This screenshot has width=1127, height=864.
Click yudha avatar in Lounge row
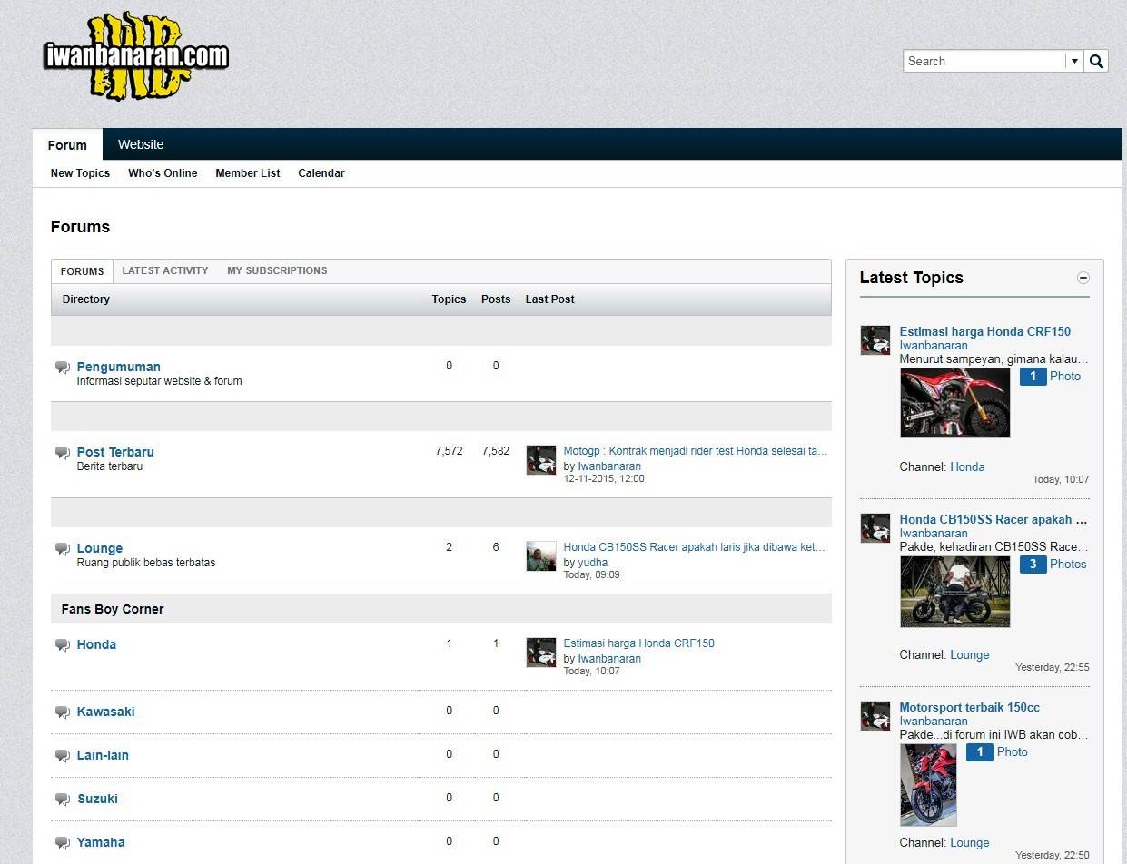point(541,556)
